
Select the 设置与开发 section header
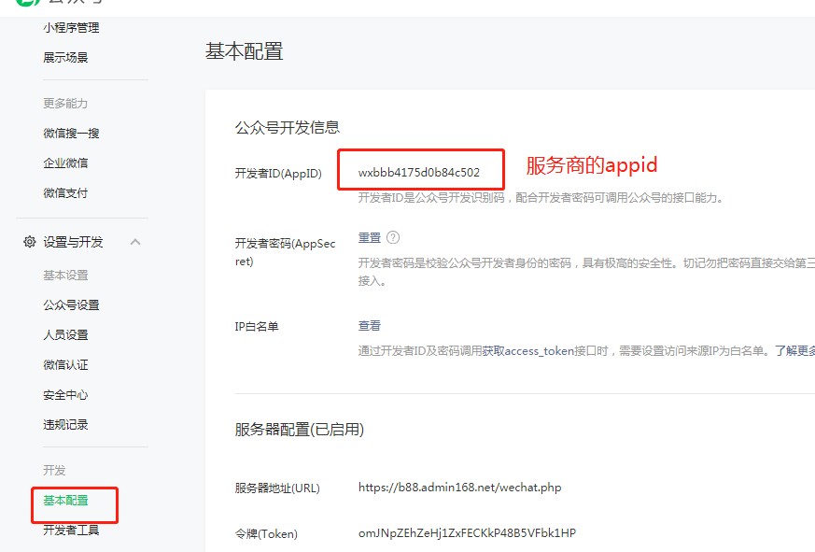click(x=74, y=242)
